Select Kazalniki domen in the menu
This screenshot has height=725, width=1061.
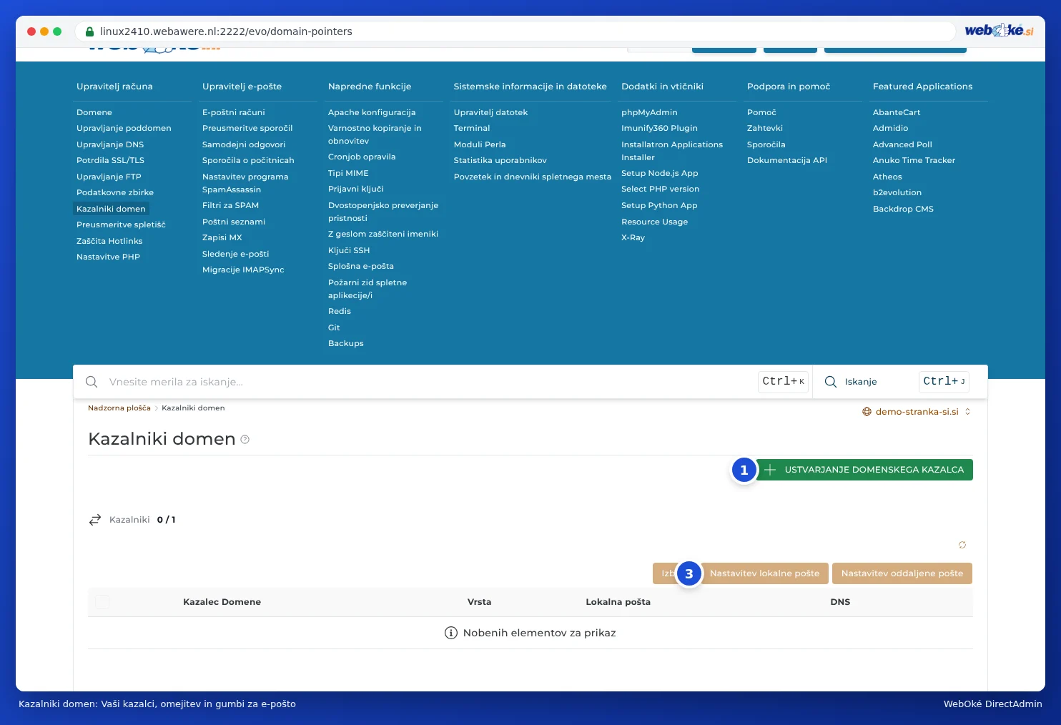(111, 209)
